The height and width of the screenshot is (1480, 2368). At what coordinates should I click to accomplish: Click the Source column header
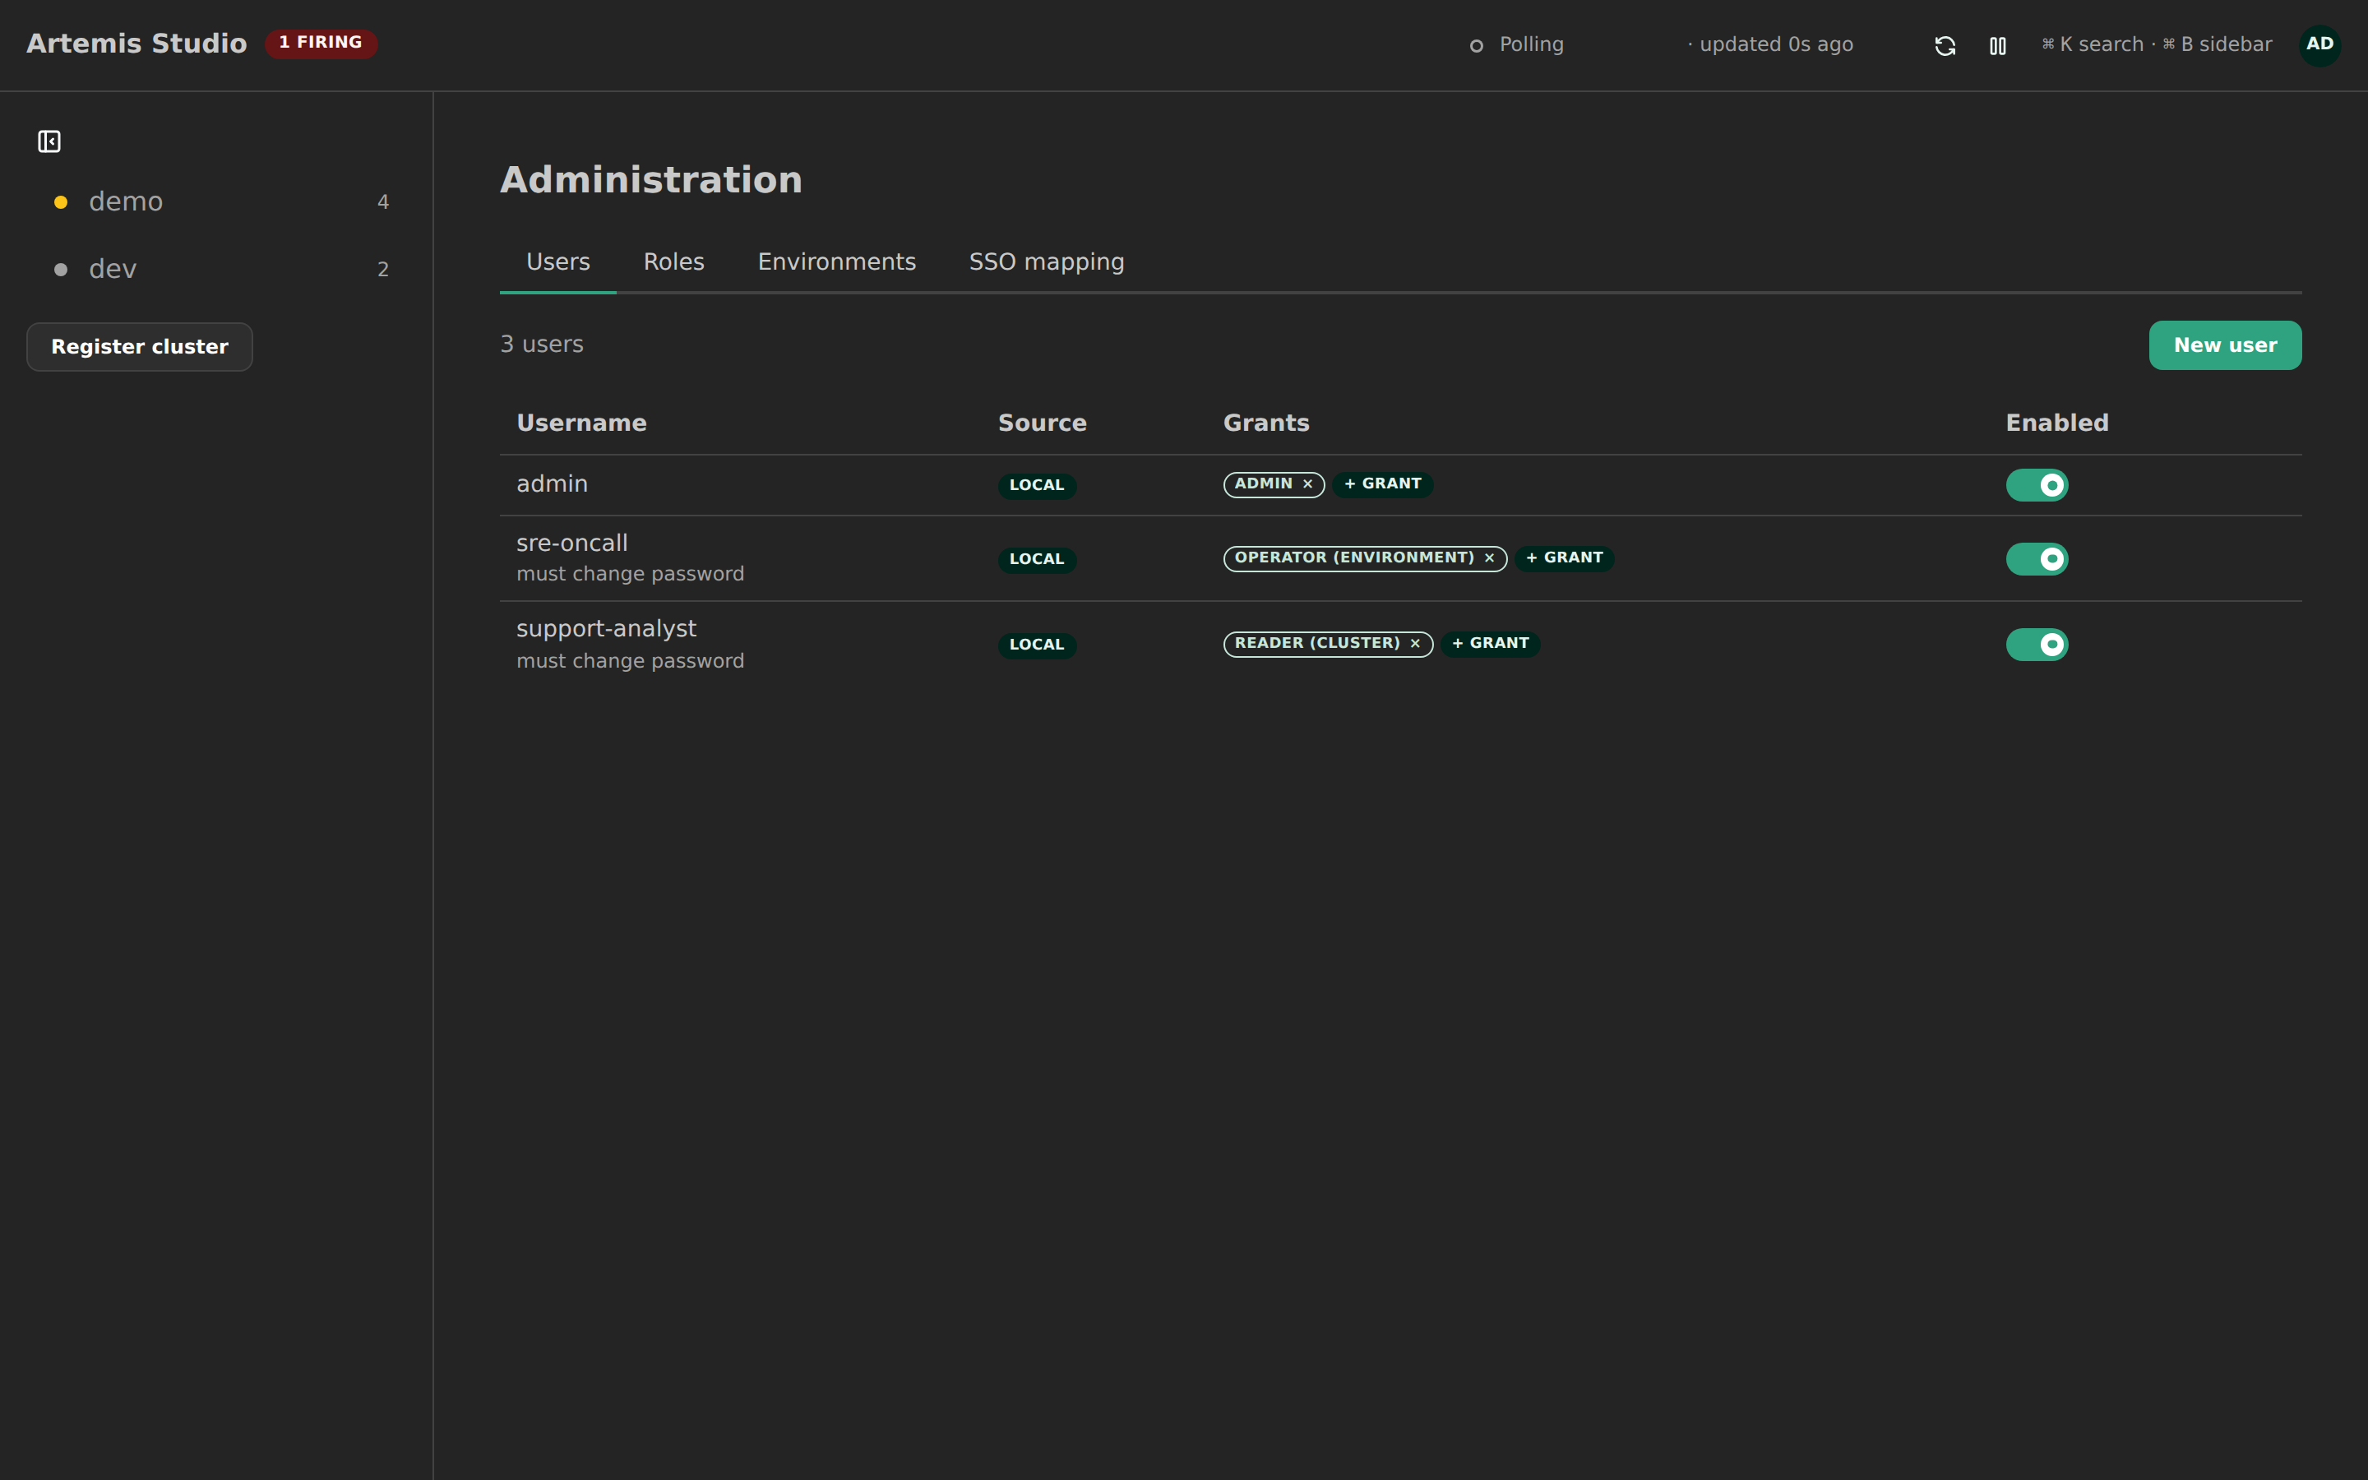[x=1042, y=423]
